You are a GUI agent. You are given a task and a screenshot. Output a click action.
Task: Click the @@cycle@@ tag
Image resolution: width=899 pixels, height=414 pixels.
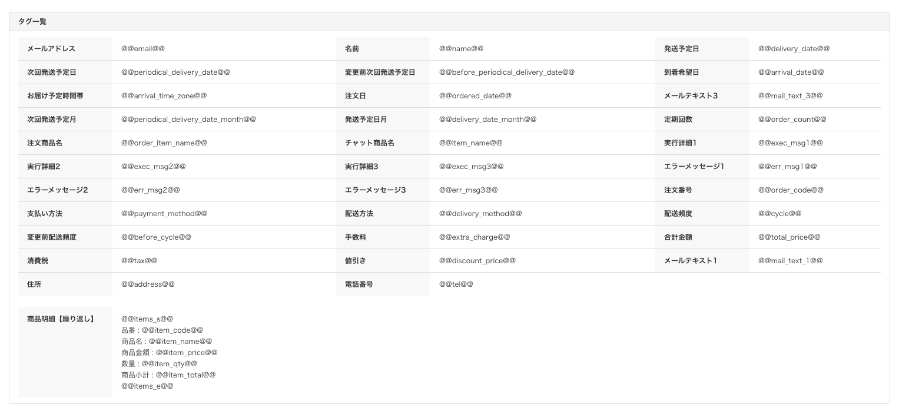[x=780, y=214]
